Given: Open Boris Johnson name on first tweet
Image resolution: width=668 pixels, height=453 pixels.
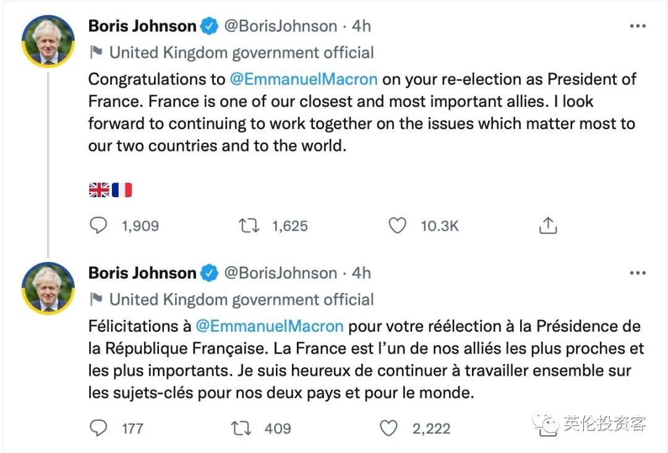Looking at the screenshot, I should [x=142, y=27].
